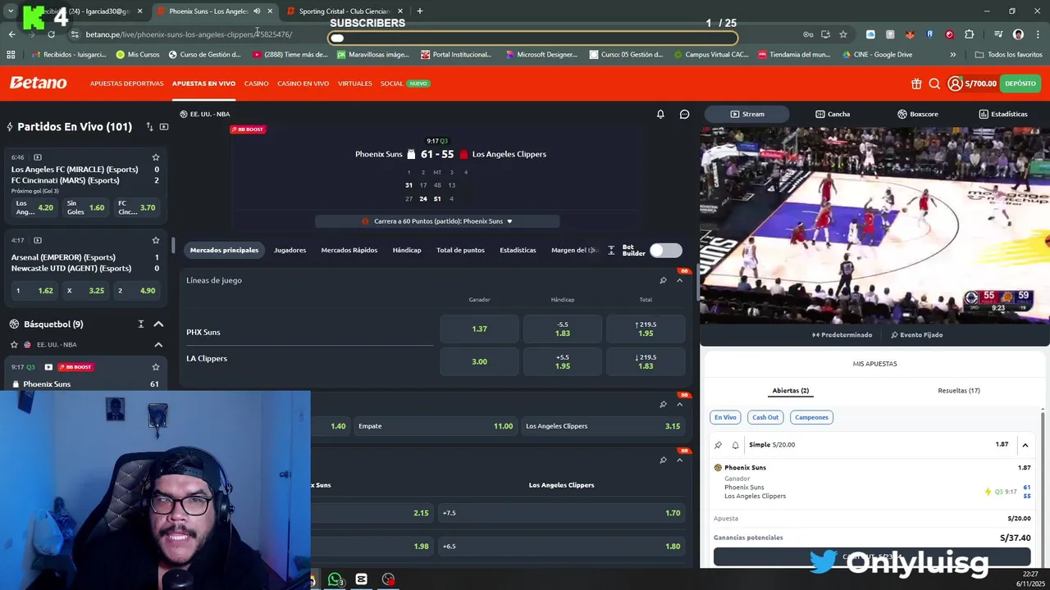Image resolution: width=1050 pixels, height=590 pixels.
Task: Select Empate odds 11.00
Action: click(x=436, y=426)
